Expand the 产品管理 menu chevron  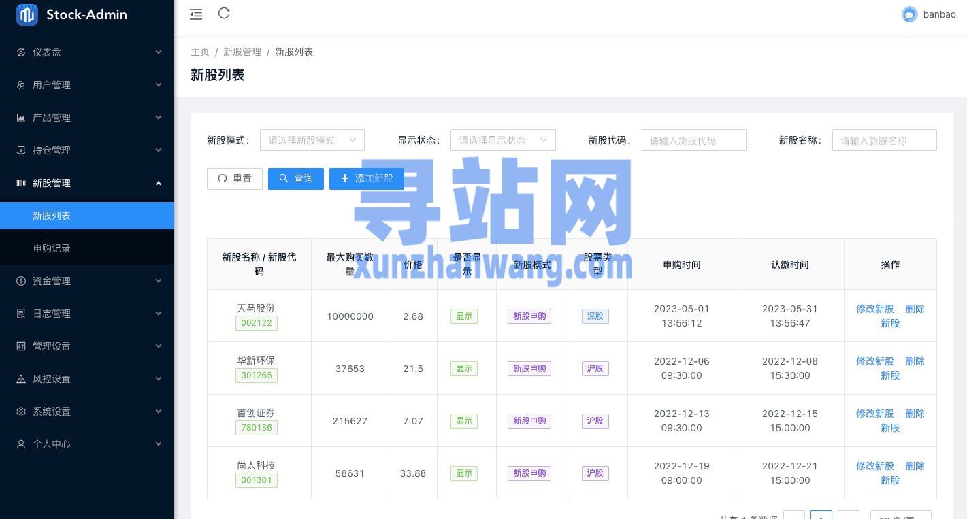click(159, 118)
